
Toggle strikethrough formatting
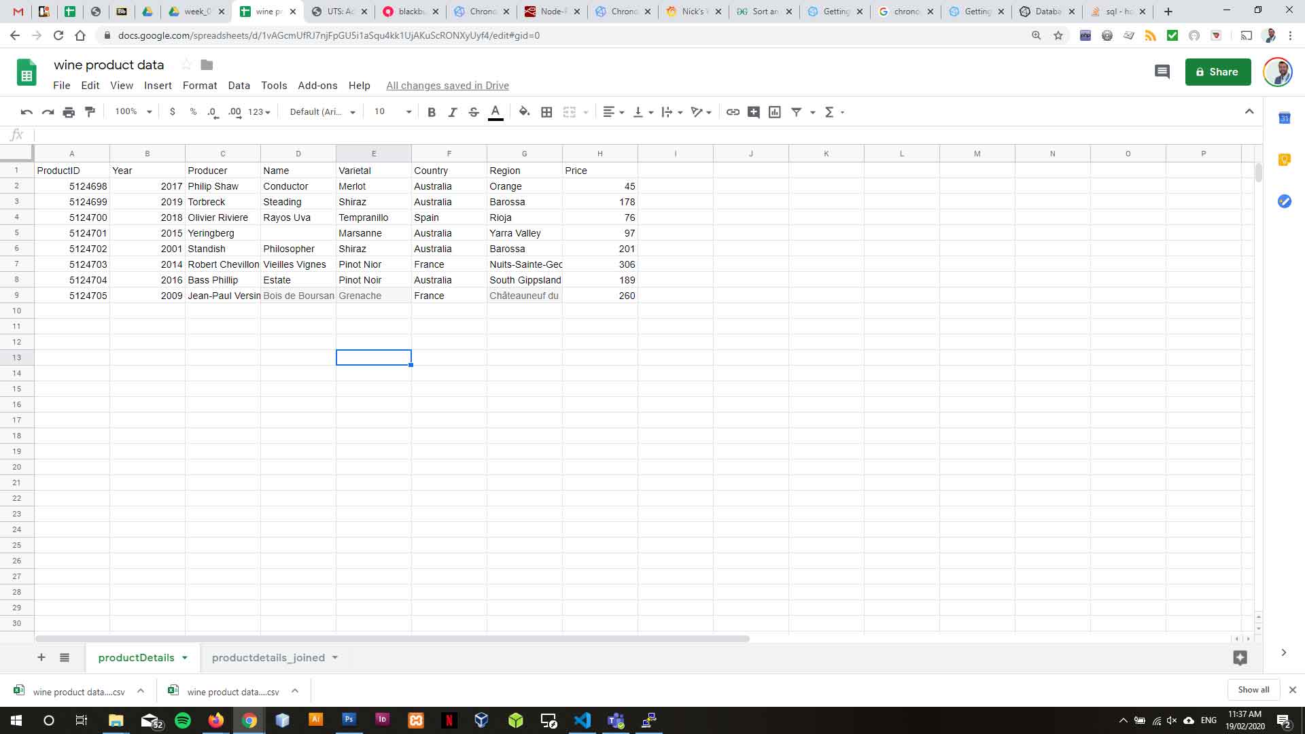[474, 112]
